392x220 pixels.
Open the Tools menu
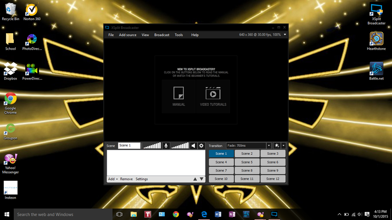(179, 35)
